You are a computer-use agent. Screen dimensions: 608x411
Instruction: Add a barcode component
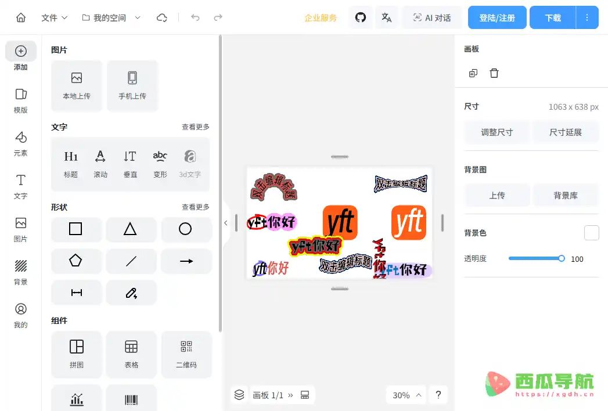(x=131, y=399)
